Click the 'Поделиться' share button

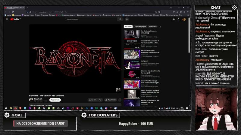coord(110,100)
